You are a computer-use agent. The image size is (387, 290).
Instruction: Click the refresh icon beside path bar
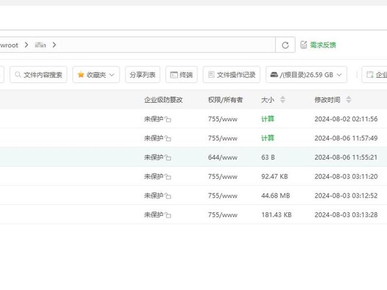[285, 45]
